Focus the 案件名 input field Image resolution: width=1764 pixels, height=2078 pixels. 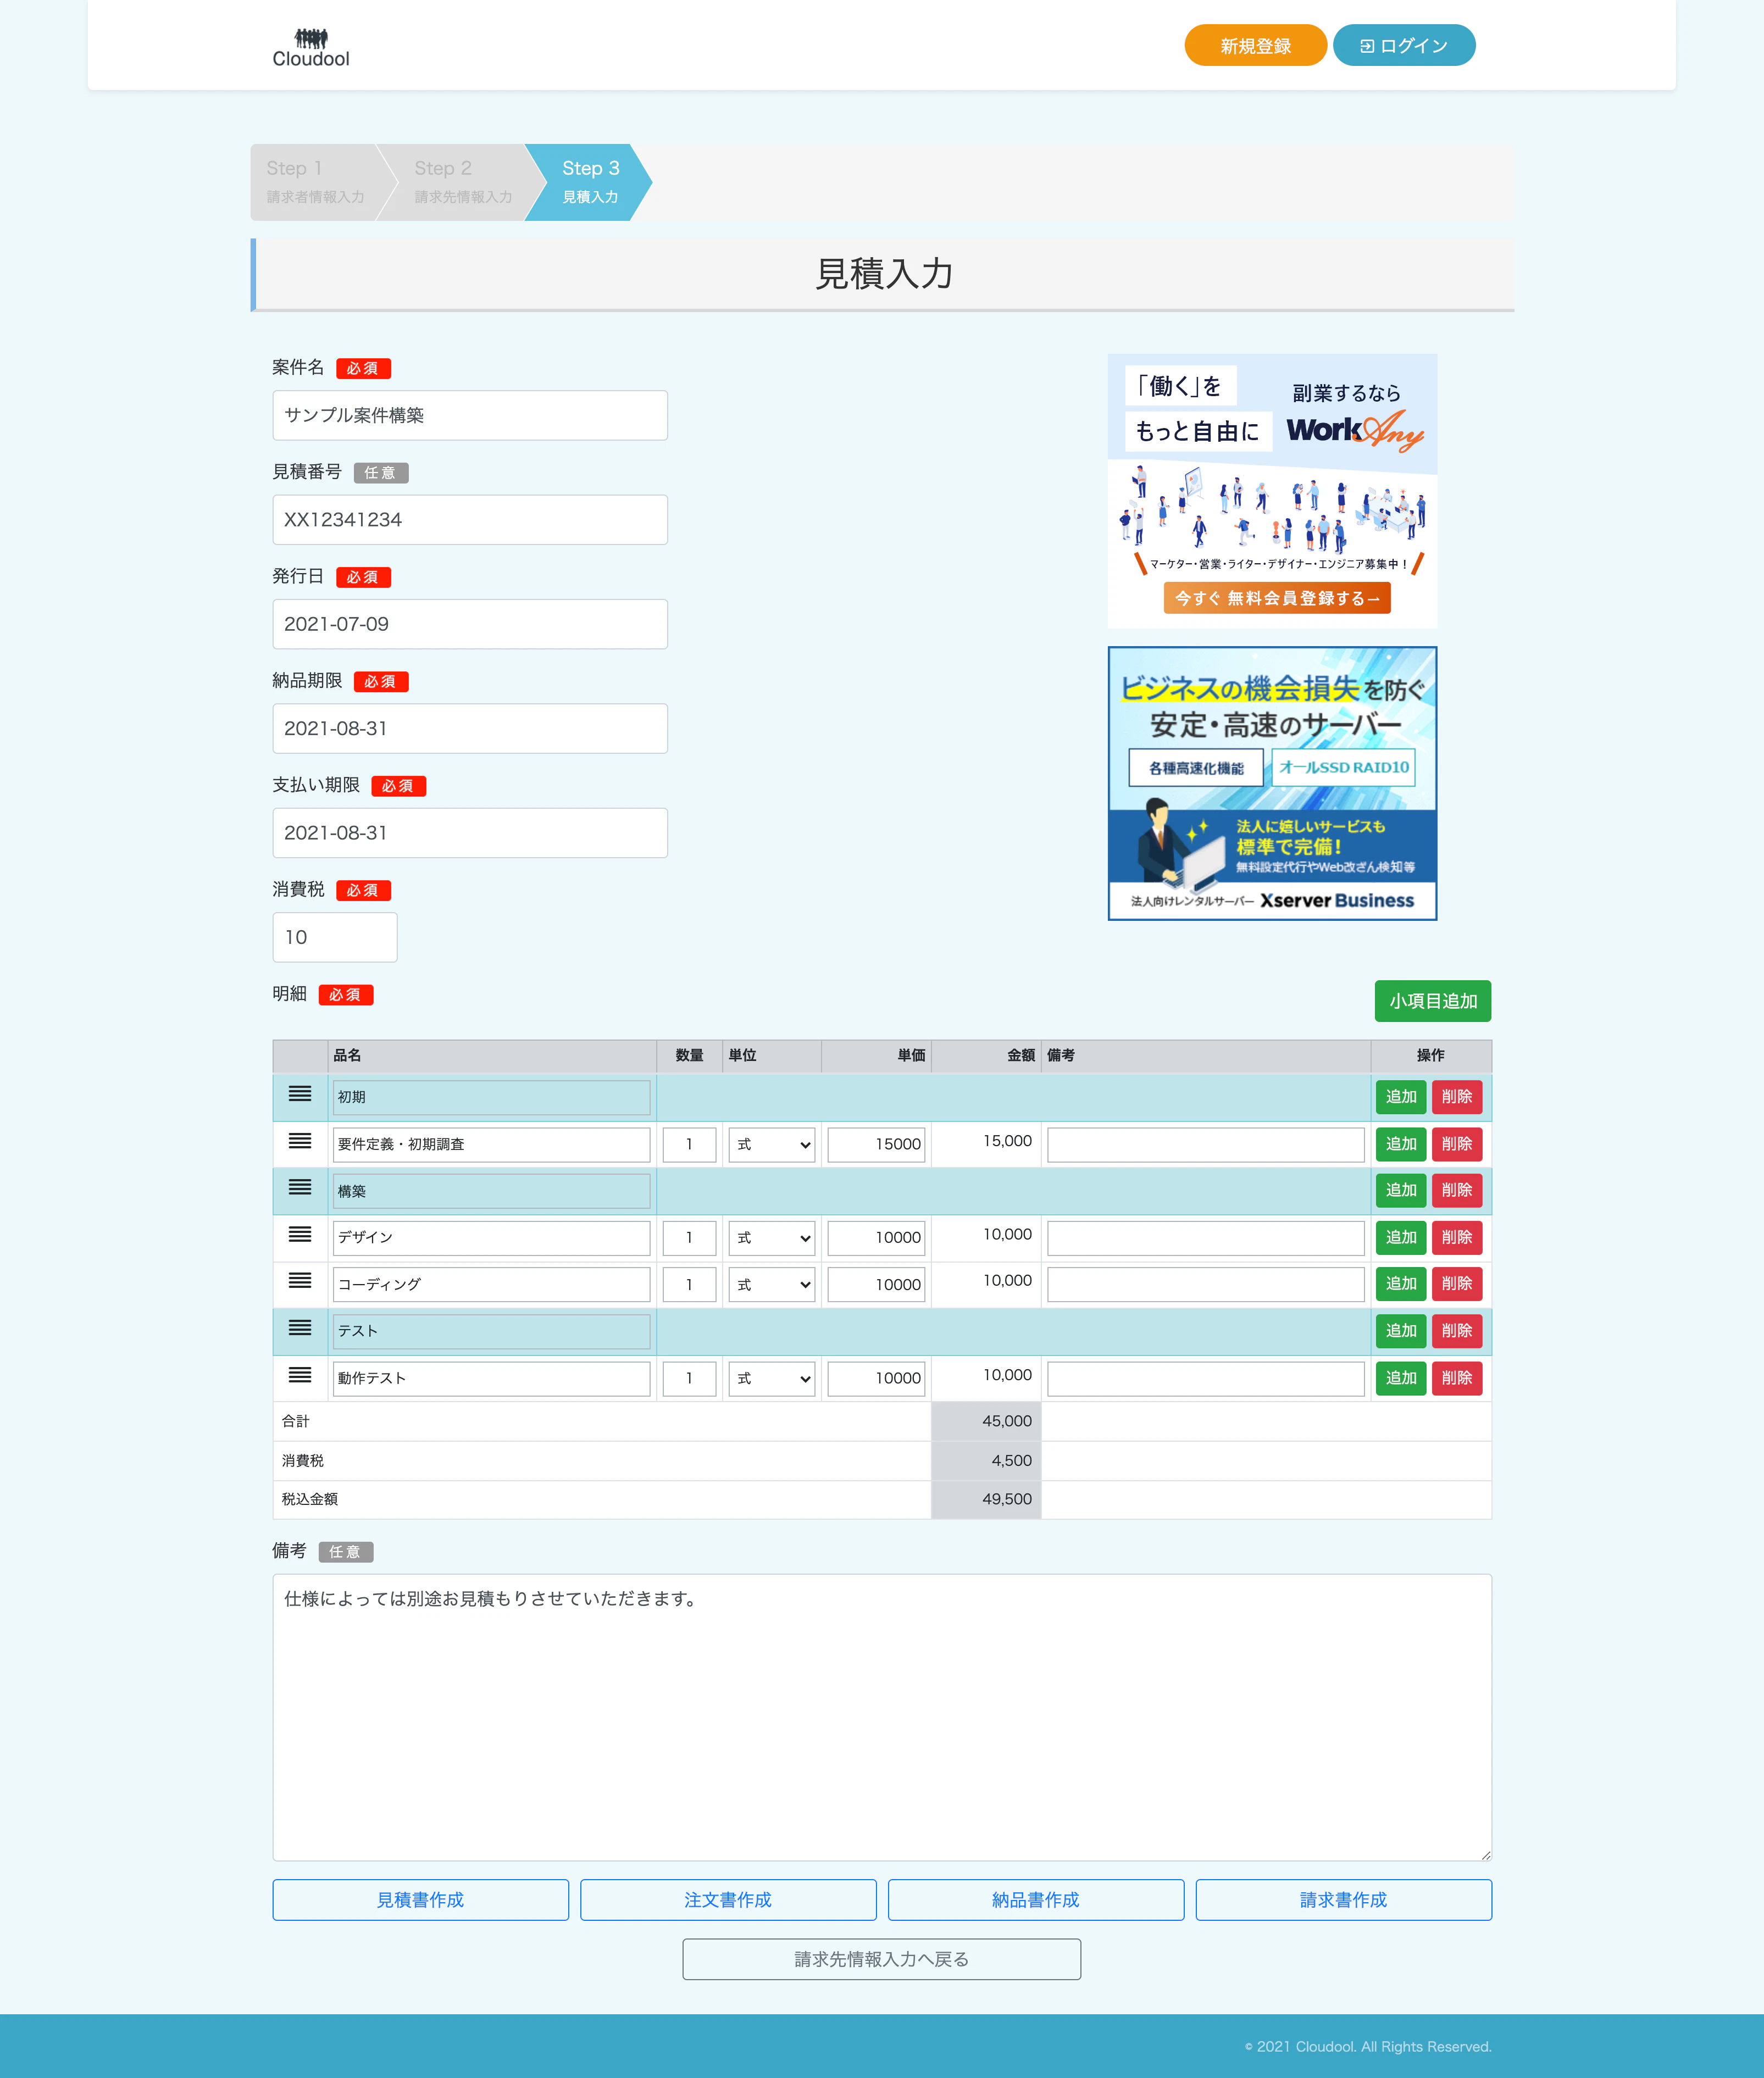(470, 415)
